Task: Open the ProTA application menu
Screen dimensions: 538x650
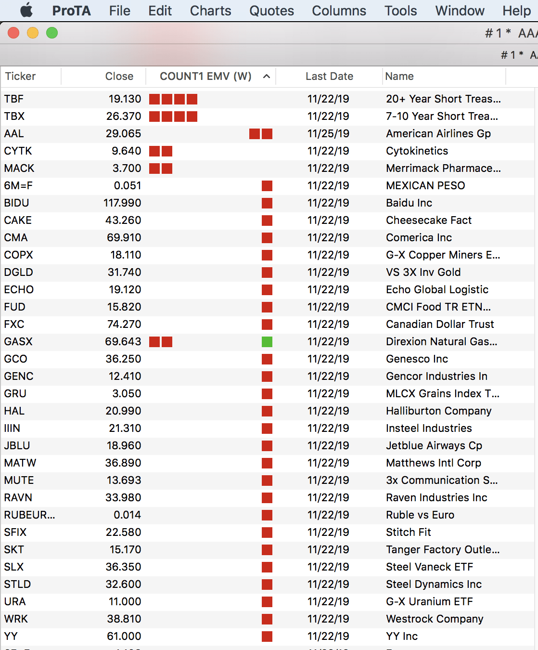Action: (71, 11)
